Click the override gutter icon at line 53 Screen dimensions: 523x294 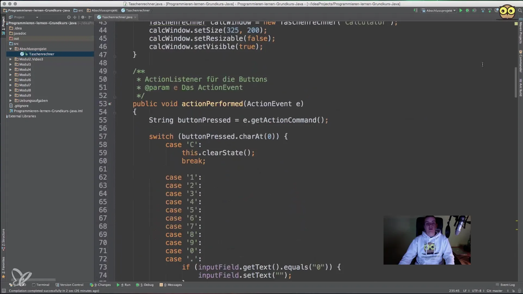(x=110, y=104)
